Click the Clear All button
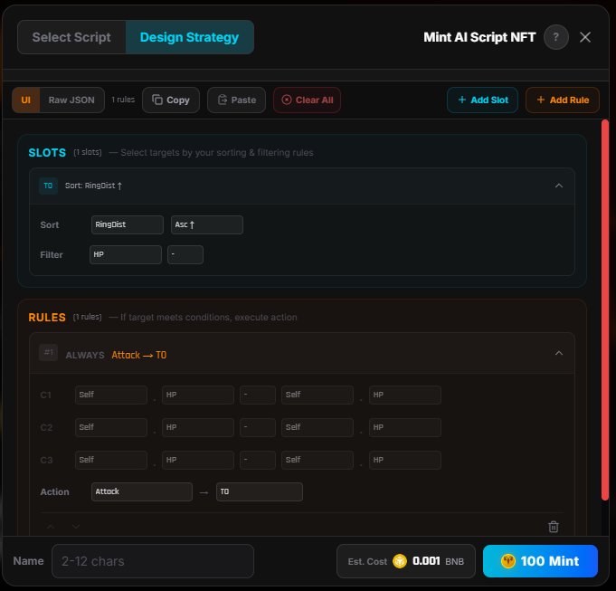This screenshot has width=616, height=591. pyautogui.click(x=308, y=100)
